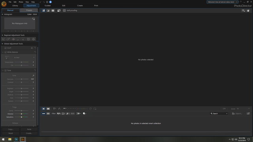The height and width of the screenshot is (142, 253).
Task: Open the File menu
Action: [x=10, y=2]
